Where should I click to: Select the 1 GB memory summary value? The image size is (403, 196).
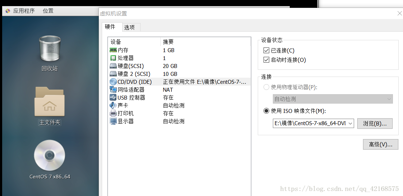coord(169,50)
